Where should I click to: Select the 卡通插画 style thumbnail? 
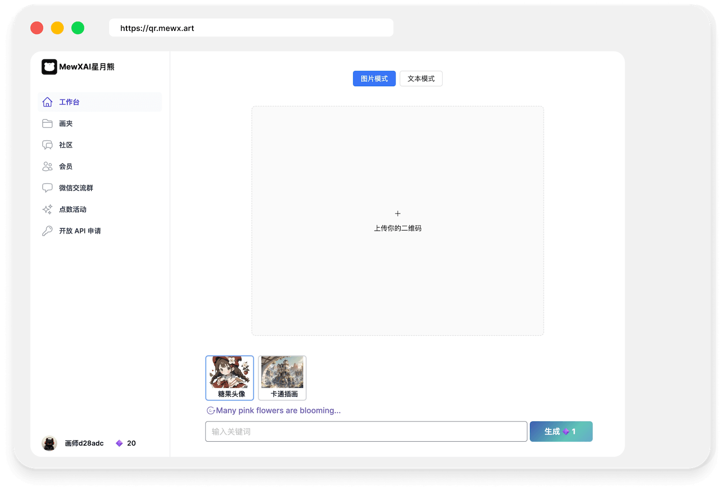click(x=282, y=378)
